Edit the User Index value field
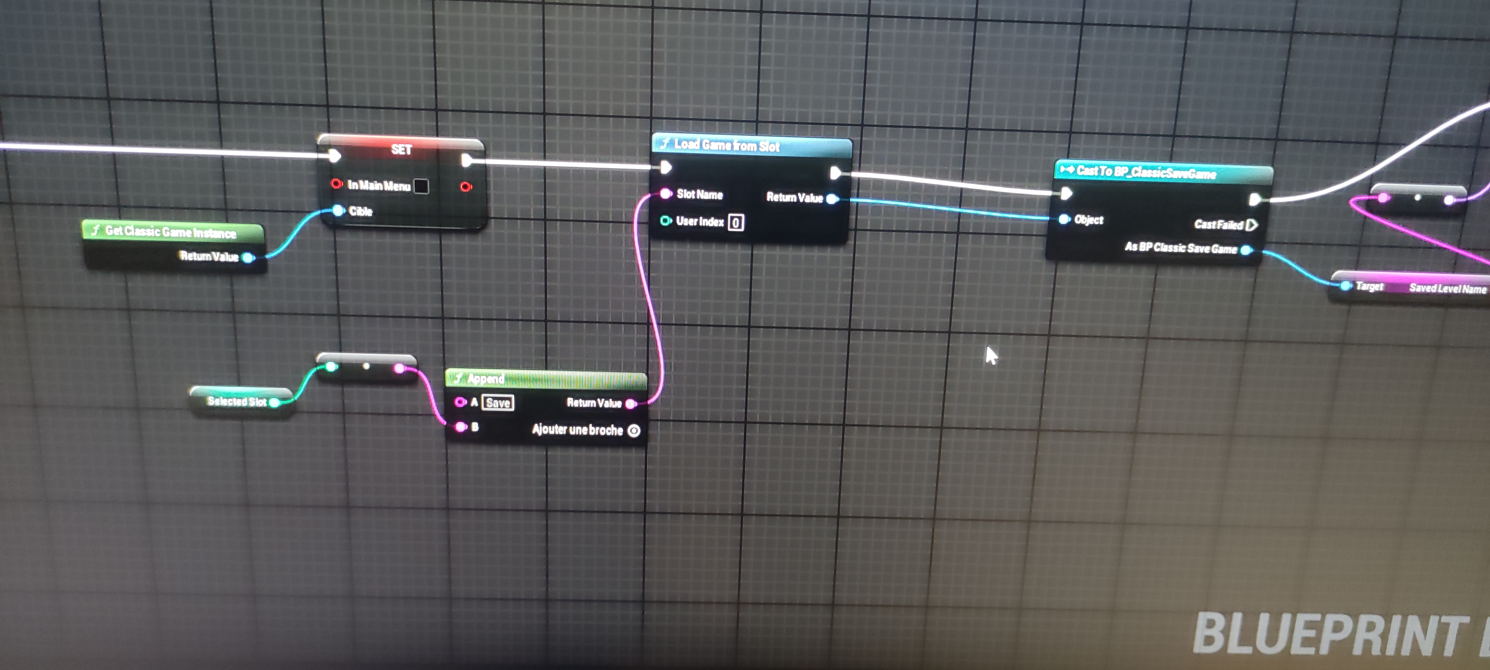 tap(736, 223)
